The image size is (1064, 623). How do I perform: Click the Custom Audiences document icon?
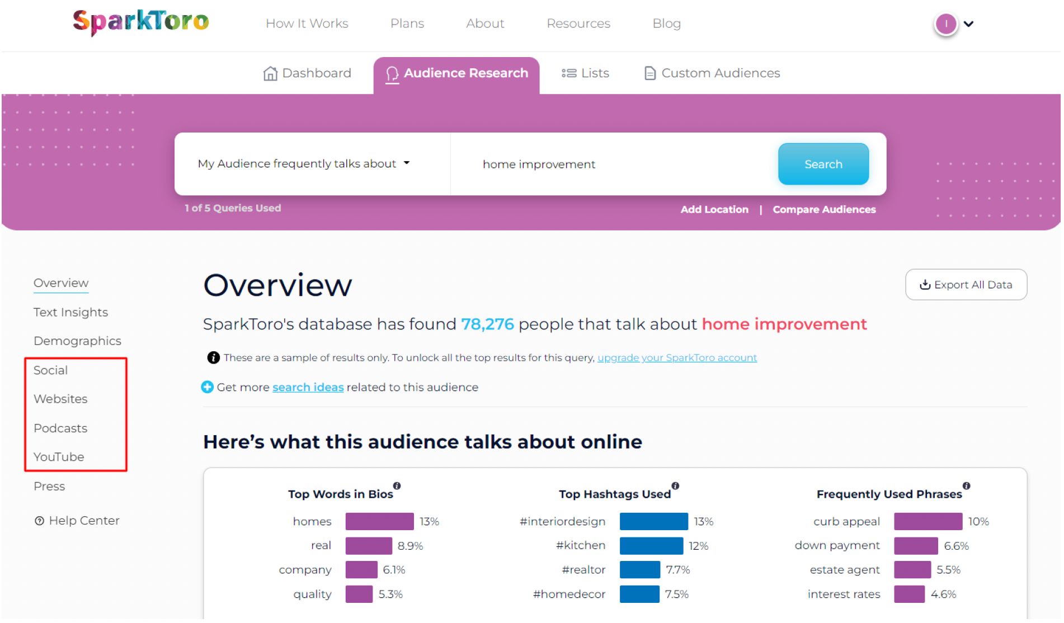pos(649,73)
